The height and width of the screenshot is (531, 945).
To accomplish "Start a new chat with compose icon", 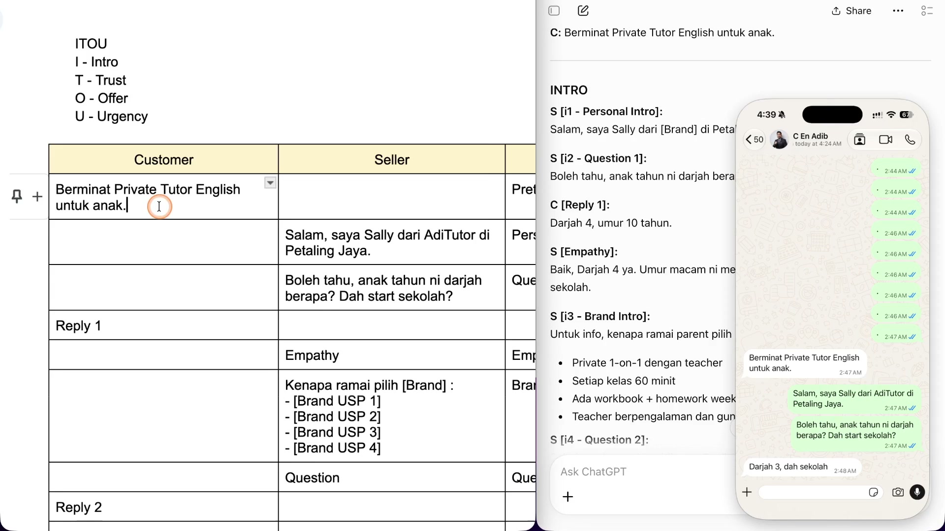I will pos(583,11).
